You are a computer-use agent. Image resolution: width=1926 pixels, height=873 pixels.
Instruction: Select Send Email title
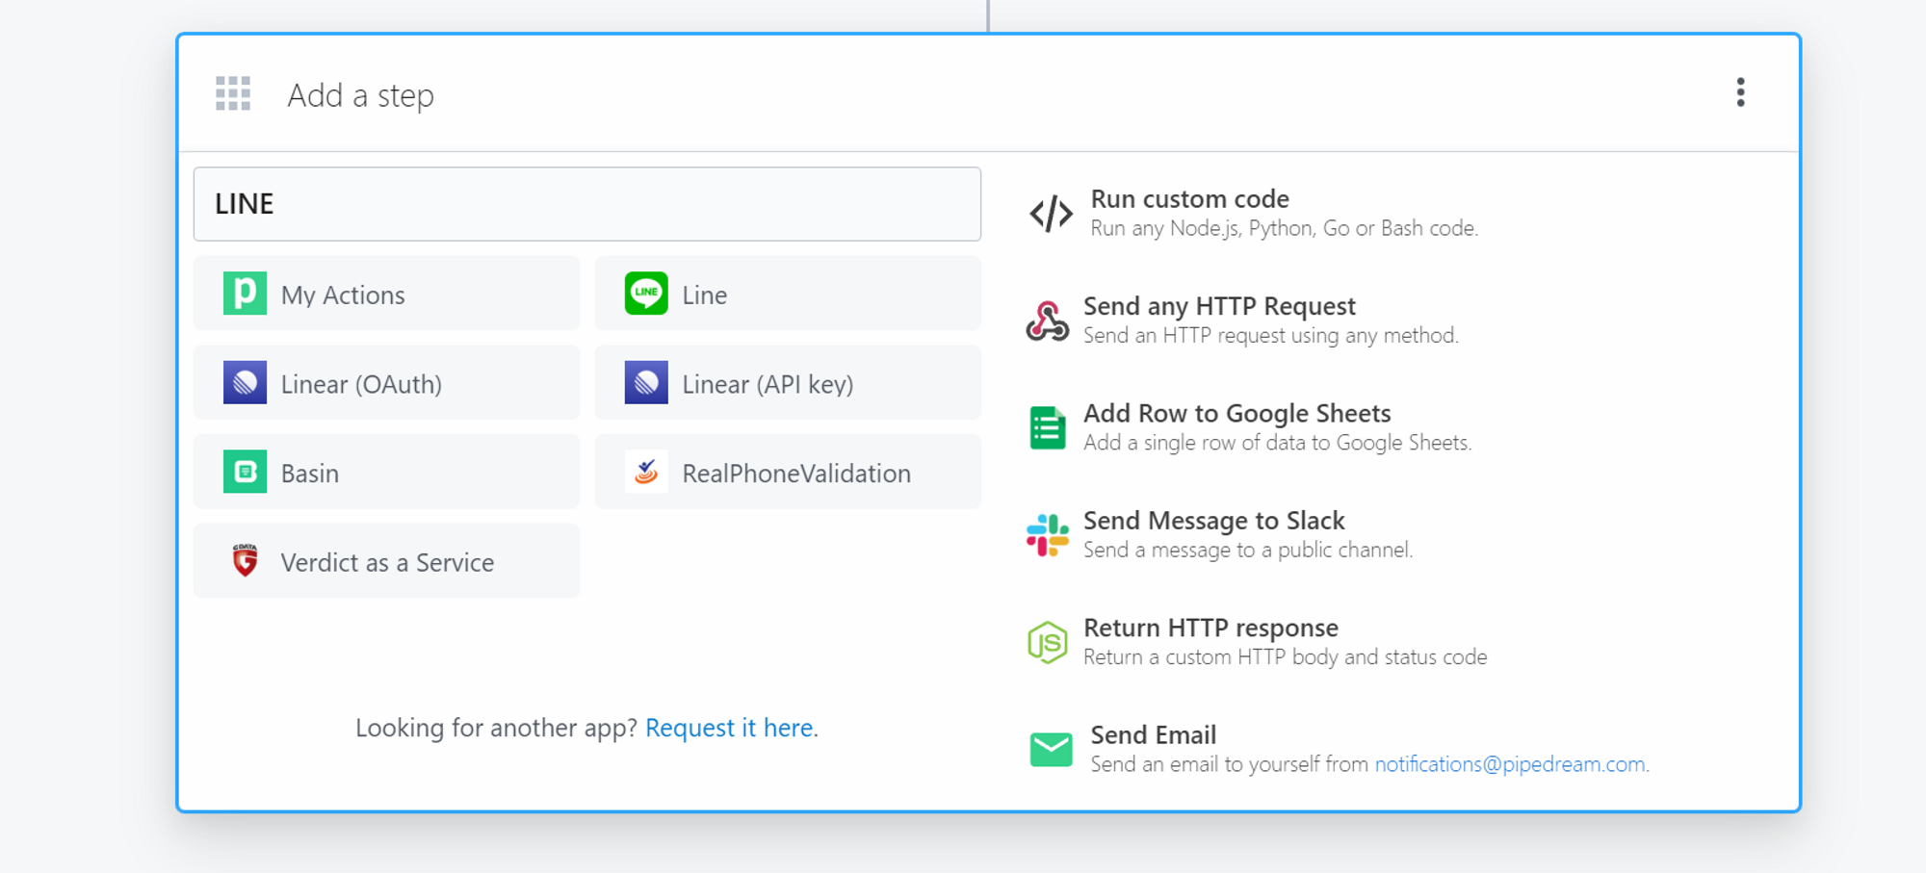1153,734
